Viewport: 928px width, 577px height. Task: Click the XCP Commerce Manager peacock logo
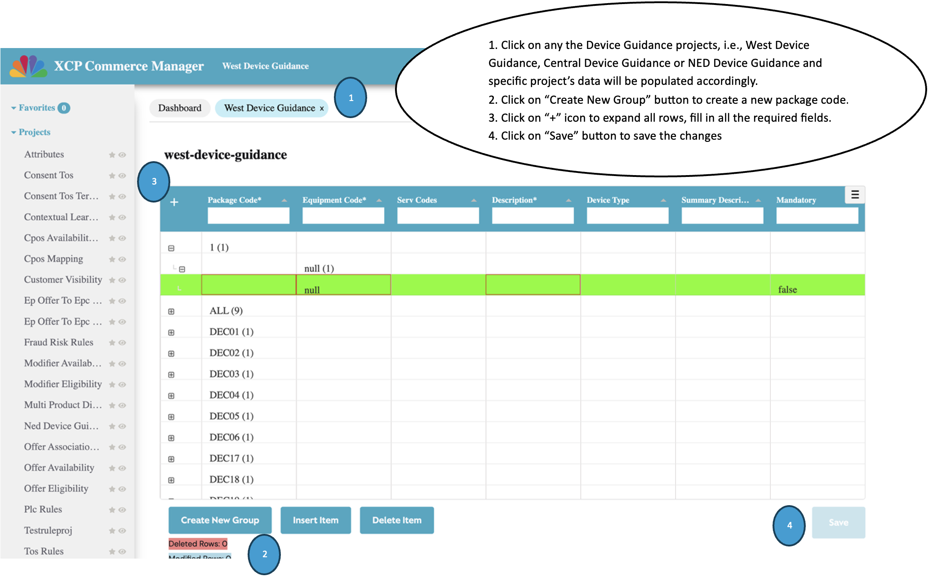pyautogui.click(x=28, y=66)
